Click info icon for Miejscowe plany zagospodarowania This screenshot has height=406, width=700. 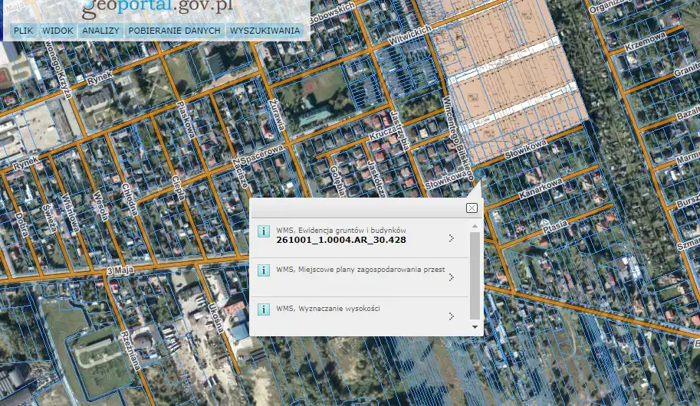[263, 270]
